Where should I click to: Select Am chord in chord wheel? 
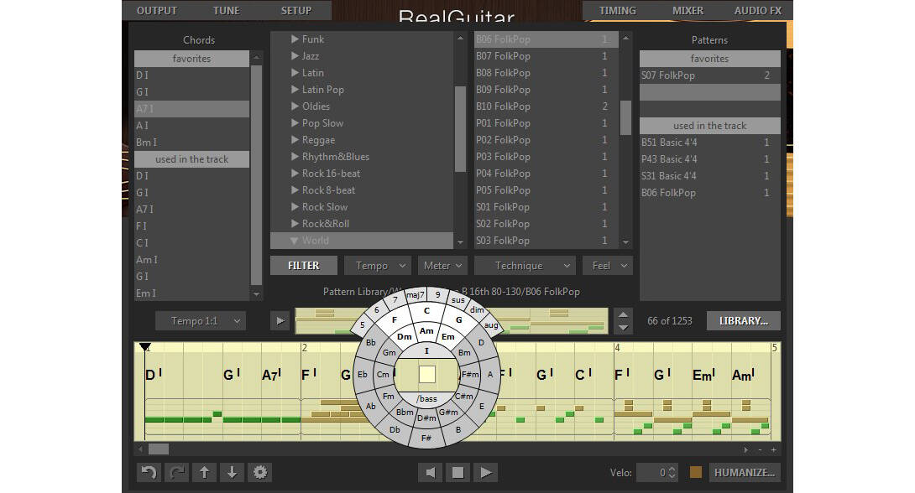pos(426,331)
